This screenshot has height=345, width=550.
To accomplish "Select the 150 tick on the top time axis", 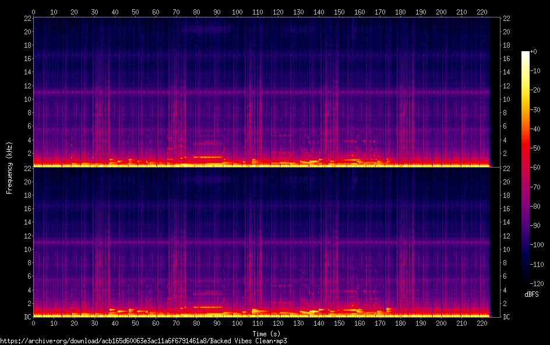I will click(x=339, y=11).
